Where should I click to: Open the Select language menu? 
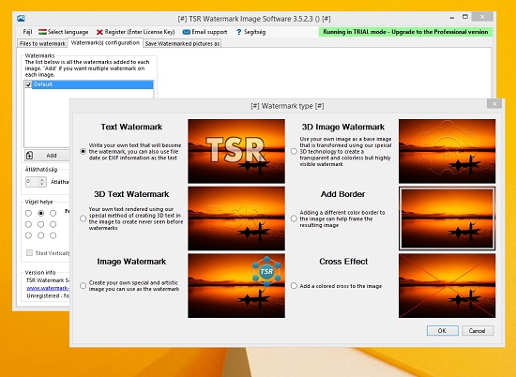coord(63,32)
